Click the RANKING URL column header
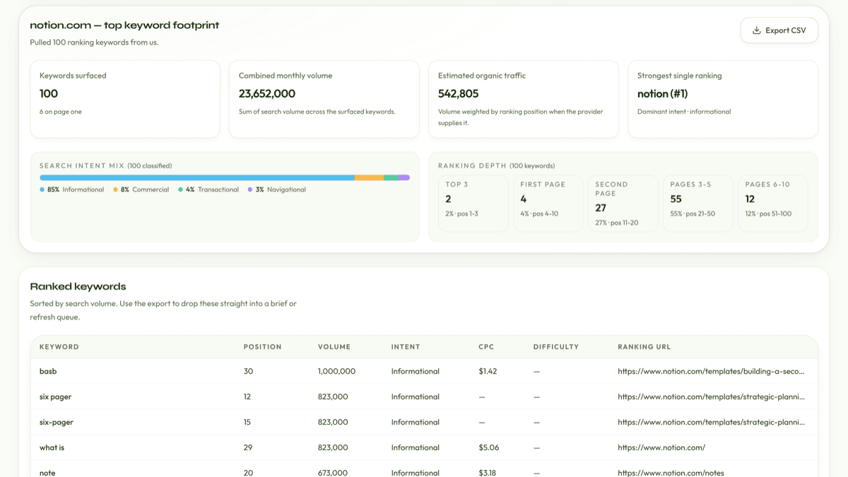The image size is (848, 477). pyautogui.click(x=644, y=347)
